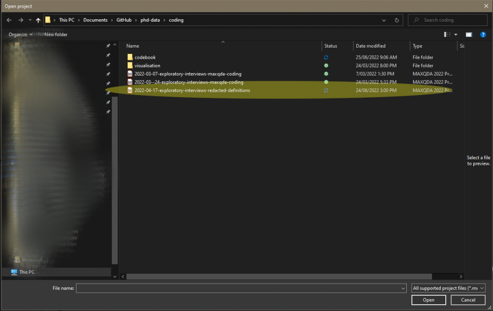Screen dimensions: 493x311
Task: Open the file type filter dropdown
Action: 448,288
